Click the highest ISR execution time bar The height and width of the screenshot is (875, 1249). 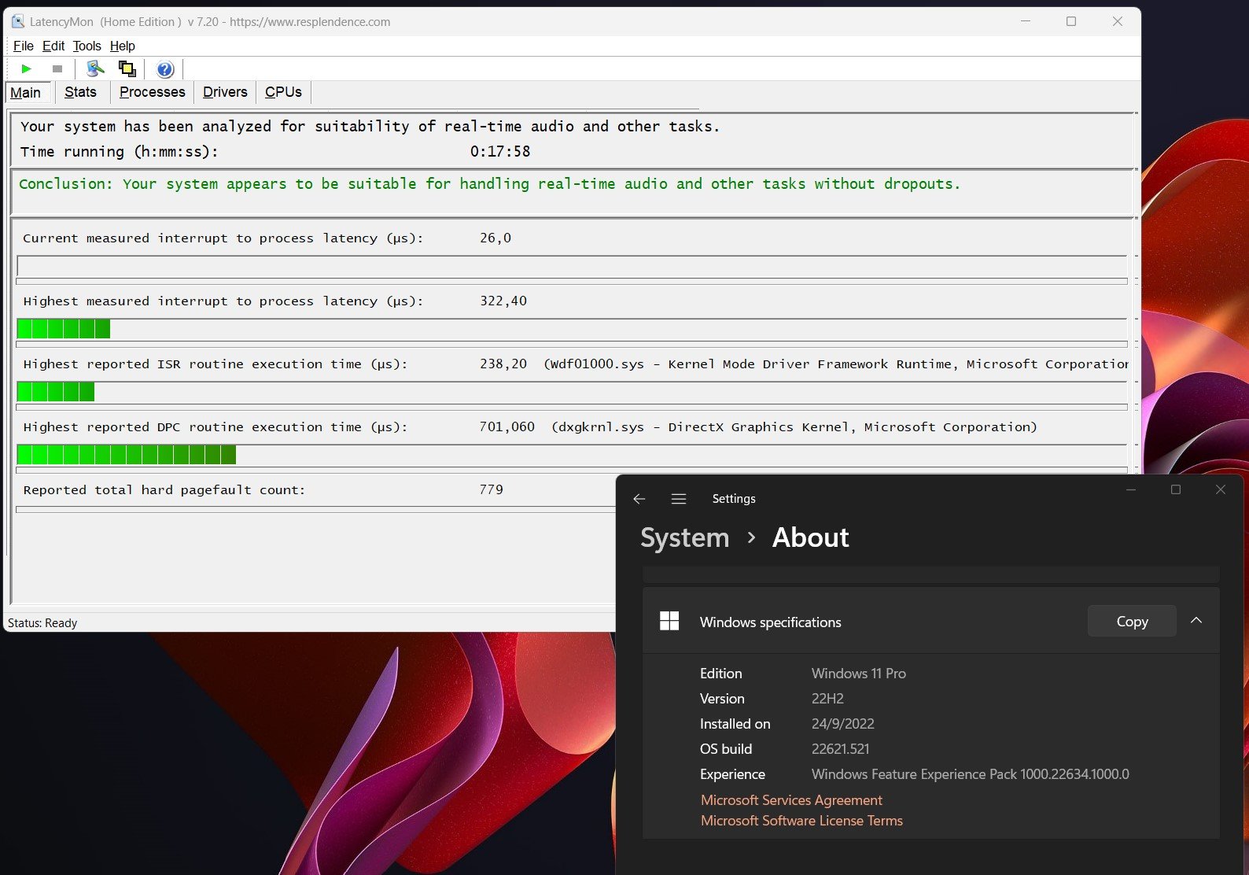pyautogui.click(x=572, y=392)
